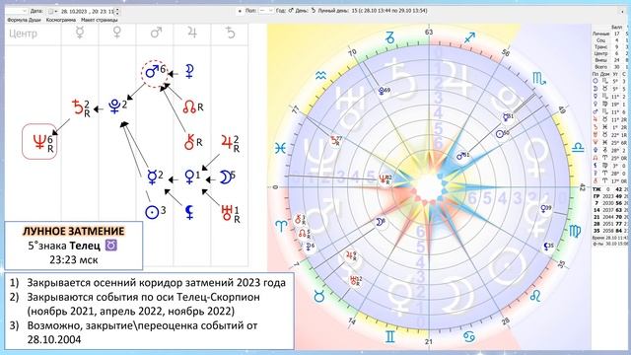631x355 pixels.
Task: Click the ЛУННОЕ ЗАТМЕНИЕ heading
Action: [x=73, y=231]
